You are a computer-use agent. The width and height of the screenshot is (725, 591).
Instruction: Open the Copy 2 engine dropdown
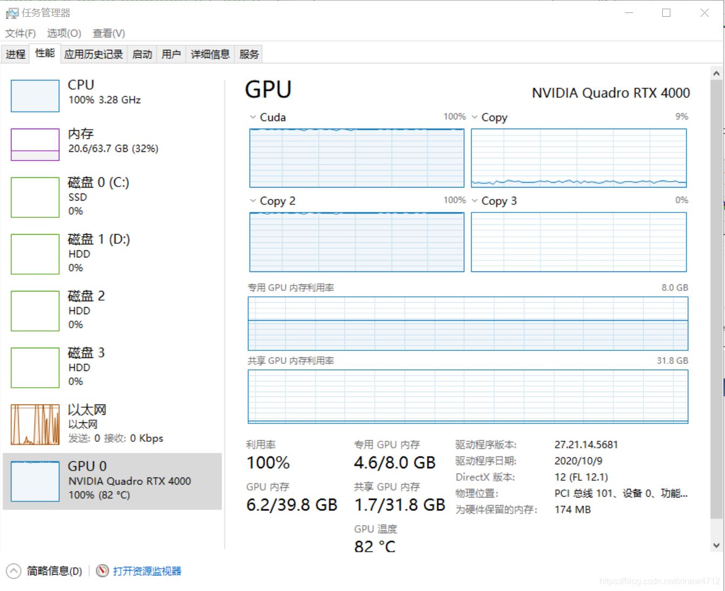pyautogui.click(x=253, y=201)
